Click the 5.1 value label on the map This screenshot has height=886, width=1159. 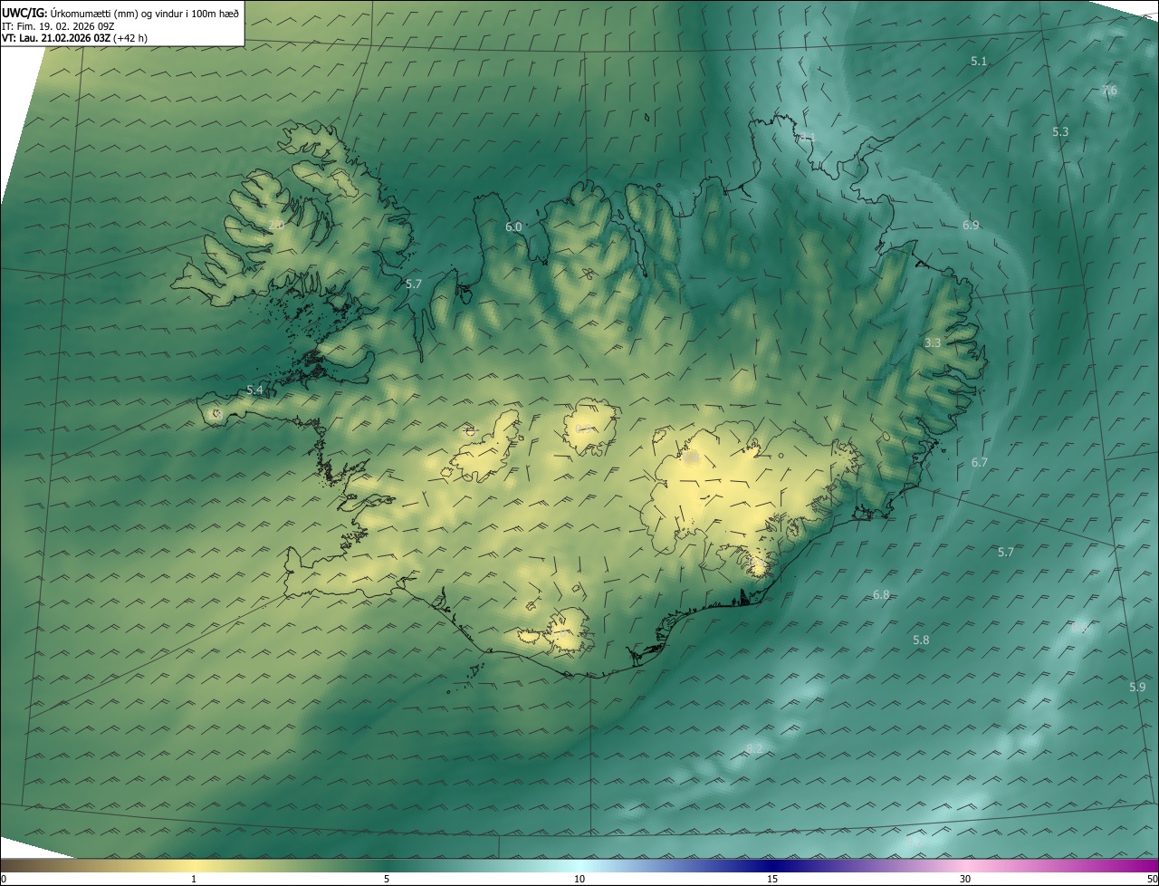point(978,61)
